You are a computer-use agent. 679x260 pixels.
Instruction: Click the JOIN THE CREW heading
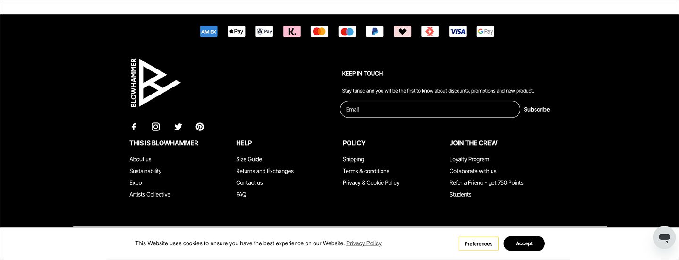tap(473, 143)
